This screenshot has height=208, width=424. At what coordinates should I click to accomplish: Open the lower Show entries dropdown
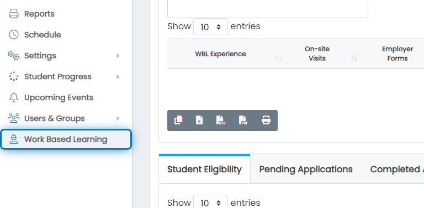210,202
